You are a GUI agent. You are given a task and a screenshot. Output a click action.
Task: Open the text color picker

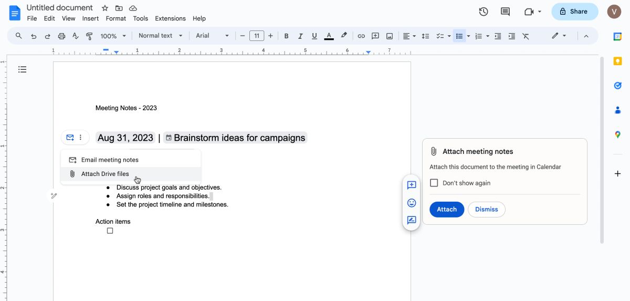pyautogui.click(x=329, y=36)
